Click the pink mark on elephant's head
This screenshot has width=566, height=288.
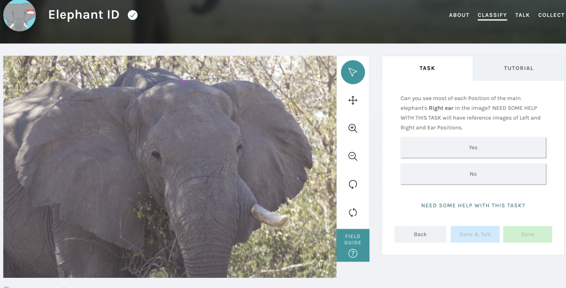(x=183, y=81)
